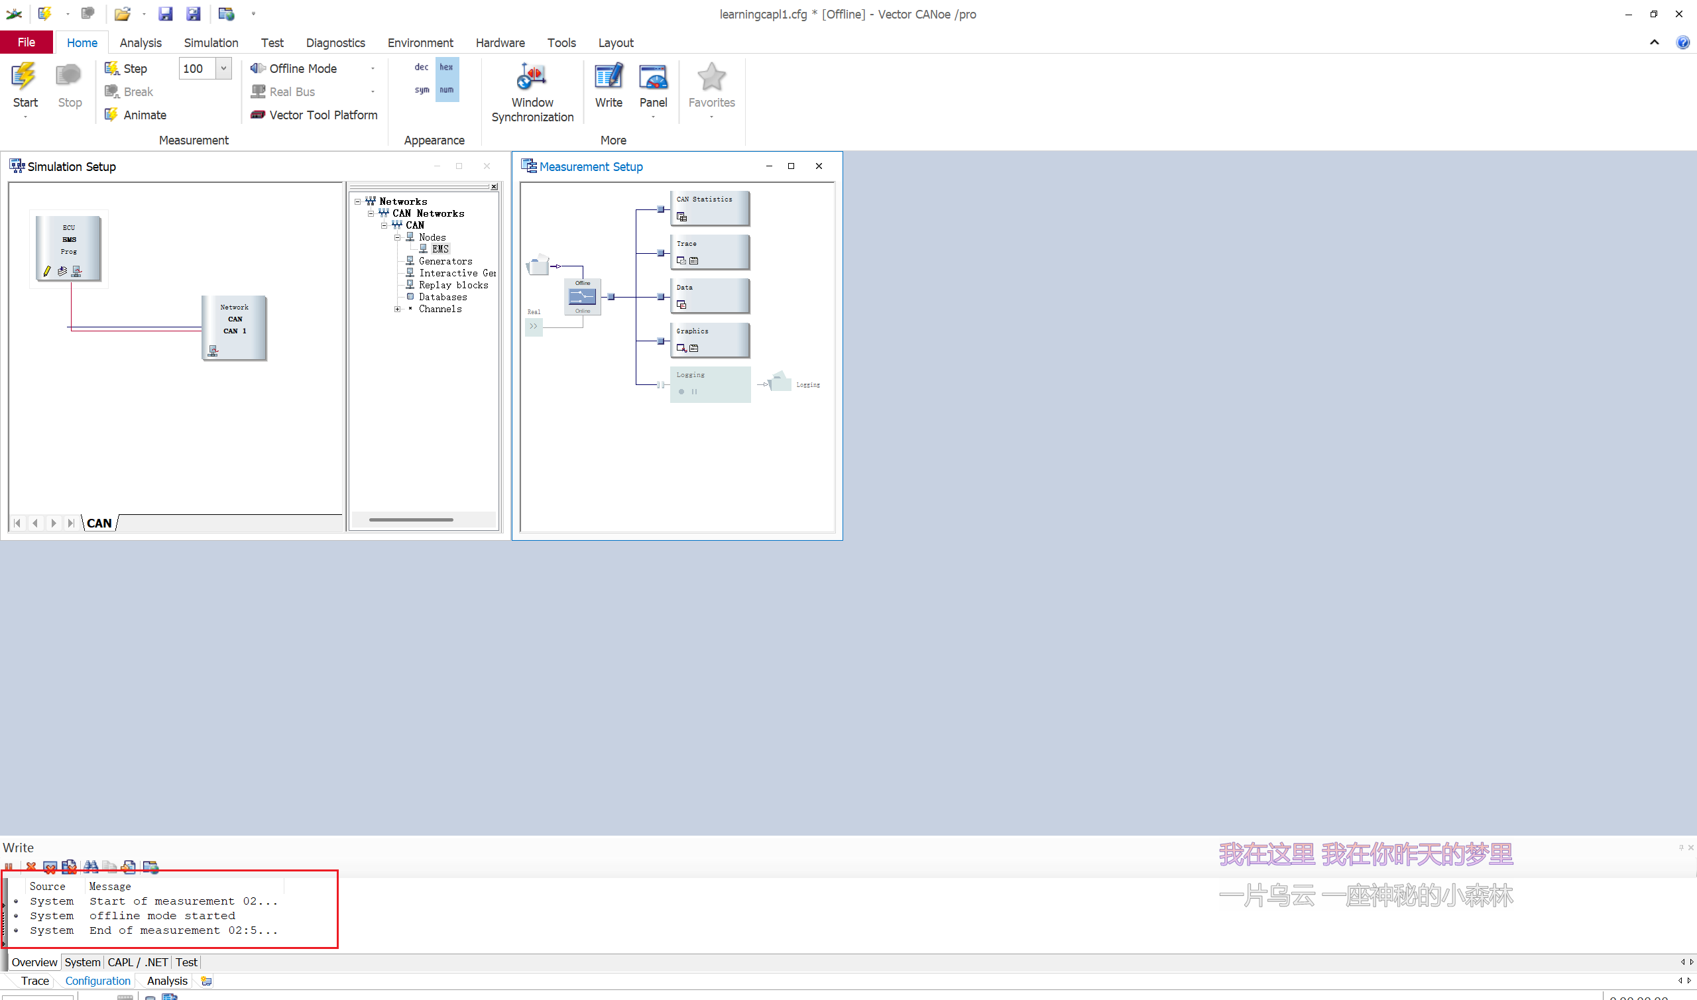Expand the Channels tree node

click(398, 309)
